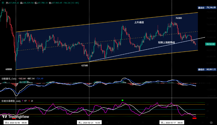Screen dimensions: 217x125
Task: Click the red signal marker at bottom right
Action: coord(194,118)
